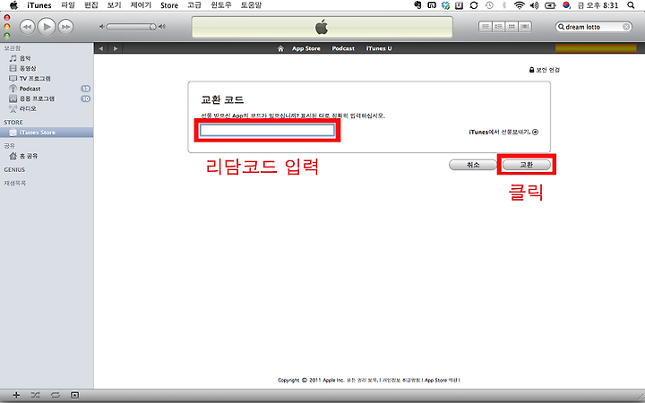Image resolution: width=645 pixels, height=403 pixels.
Task: Open the 보기 menu
Action: (x=114, y=5)
